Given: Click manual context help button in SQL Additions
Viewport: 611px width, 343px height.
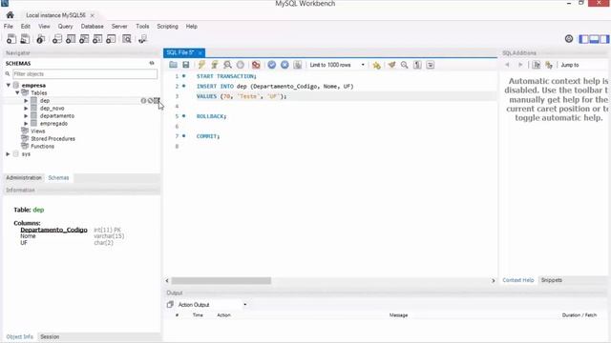Looking at the screenshot, I should (537, 65).
